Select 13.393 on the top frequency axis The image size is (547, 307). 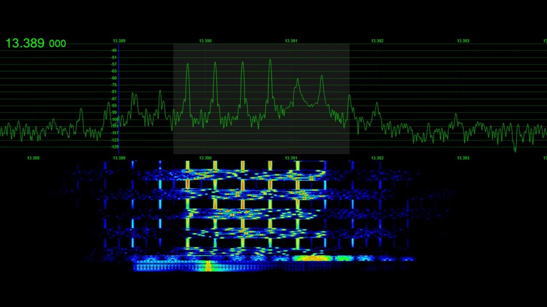tap(463, 41)
